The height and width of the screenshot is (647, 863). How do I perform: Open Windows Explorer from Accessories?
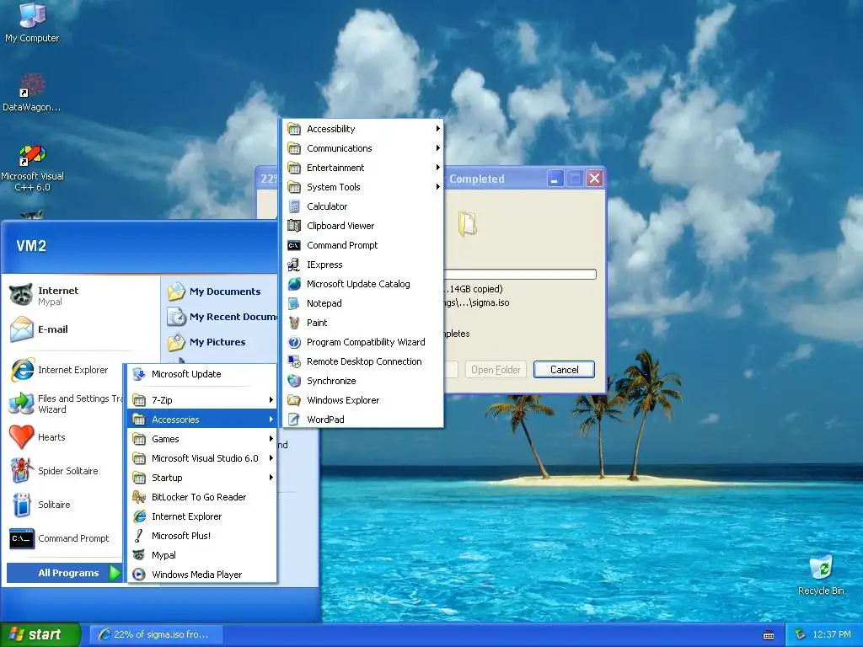363,400
